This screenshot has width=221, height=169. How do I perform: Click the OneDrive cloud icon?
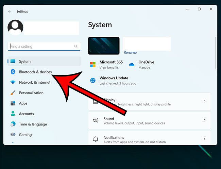coord(131,65)
